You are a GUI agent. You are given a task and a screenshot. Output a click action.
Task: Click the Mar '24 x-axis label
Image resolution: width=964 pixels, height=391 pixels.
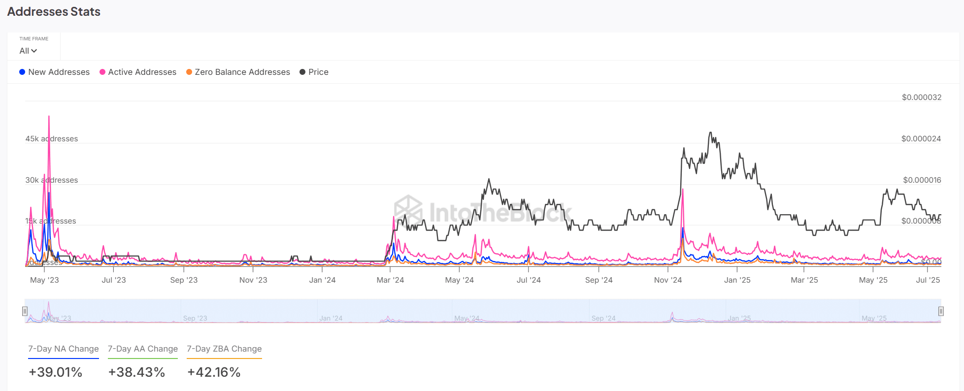[x=390, y=280]
